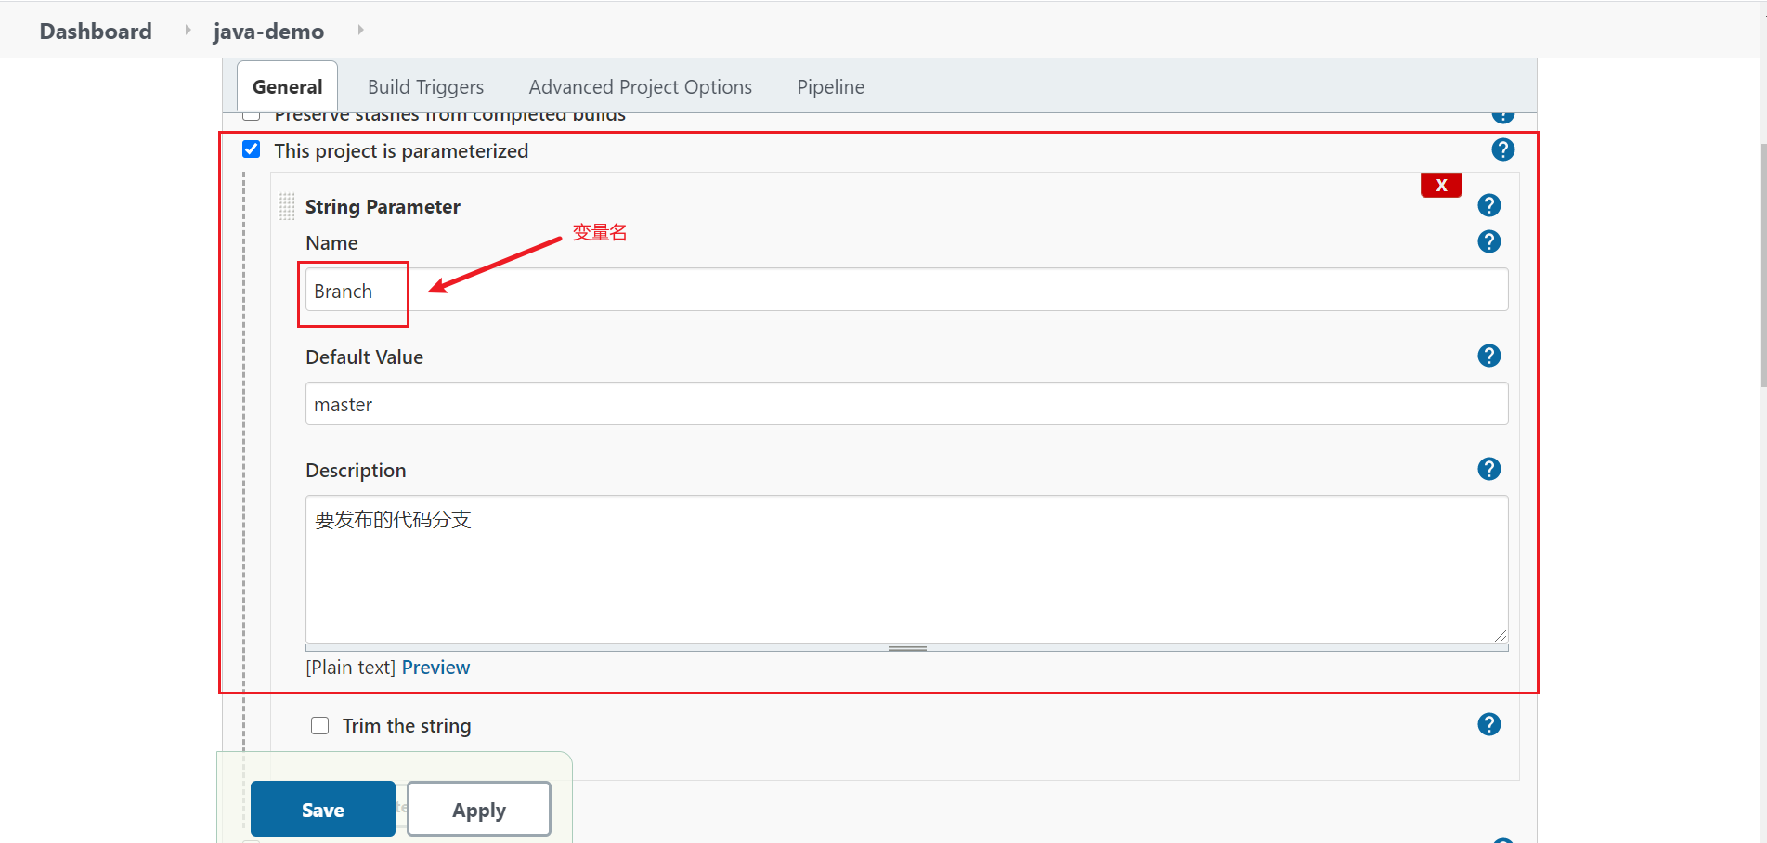Focus the Name field containing Branch
This screenshot has height=843, width=1767.
tap(906, 290)
